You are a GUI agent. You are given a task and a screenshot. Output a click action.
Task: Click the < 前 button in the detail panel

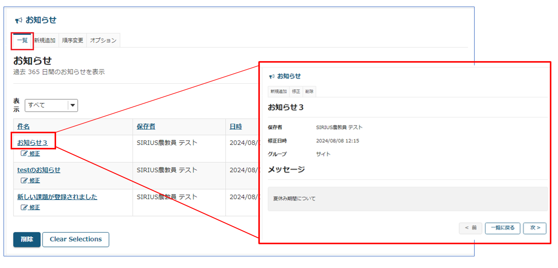471,228
